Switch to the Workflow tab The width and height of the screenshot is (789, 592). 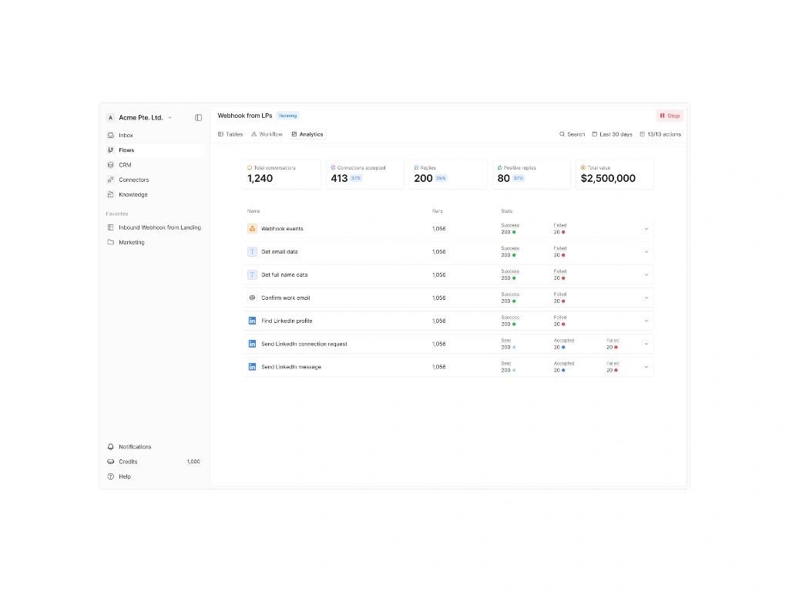click(267, 134)
